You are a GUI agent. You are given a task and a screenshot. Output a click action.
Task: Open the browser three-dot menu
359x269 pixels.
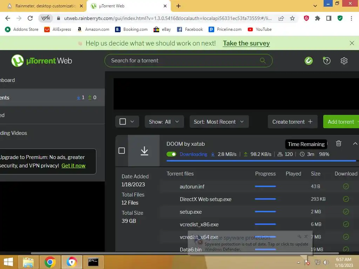click(351, 18)
